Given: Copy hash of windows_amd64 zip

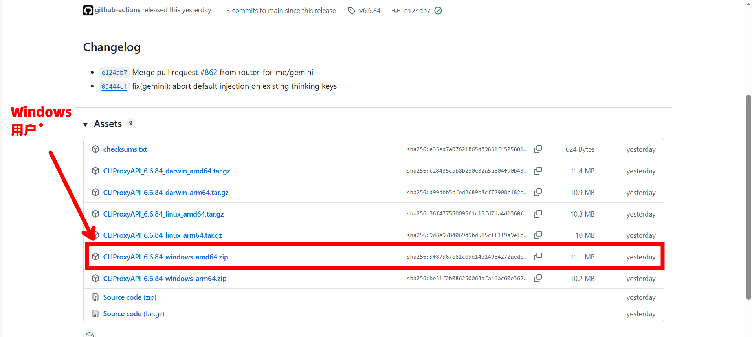Looking at the screenshot, I should pos(538,257).
